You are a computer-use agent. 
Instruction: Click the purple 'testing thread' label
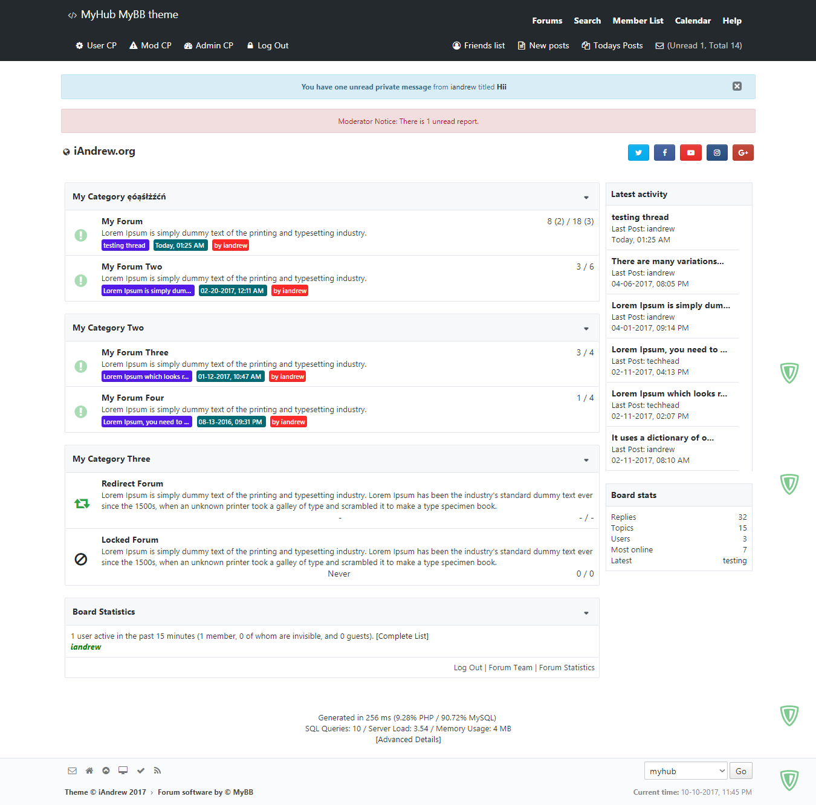(x=125, y=245)
